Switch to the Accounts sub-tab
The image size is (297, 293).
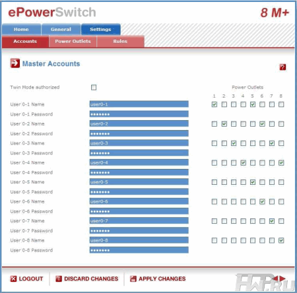coord(25,42)
